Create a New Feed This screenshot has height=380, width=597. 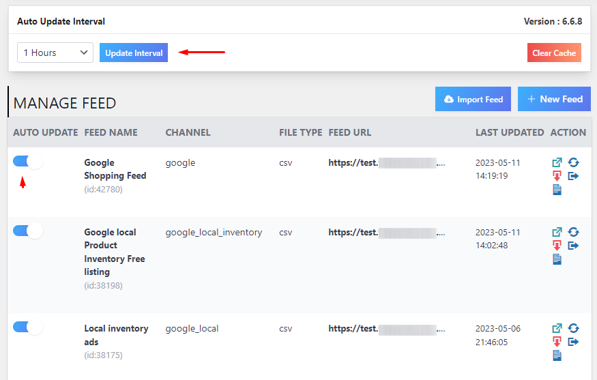pos(554,99)
